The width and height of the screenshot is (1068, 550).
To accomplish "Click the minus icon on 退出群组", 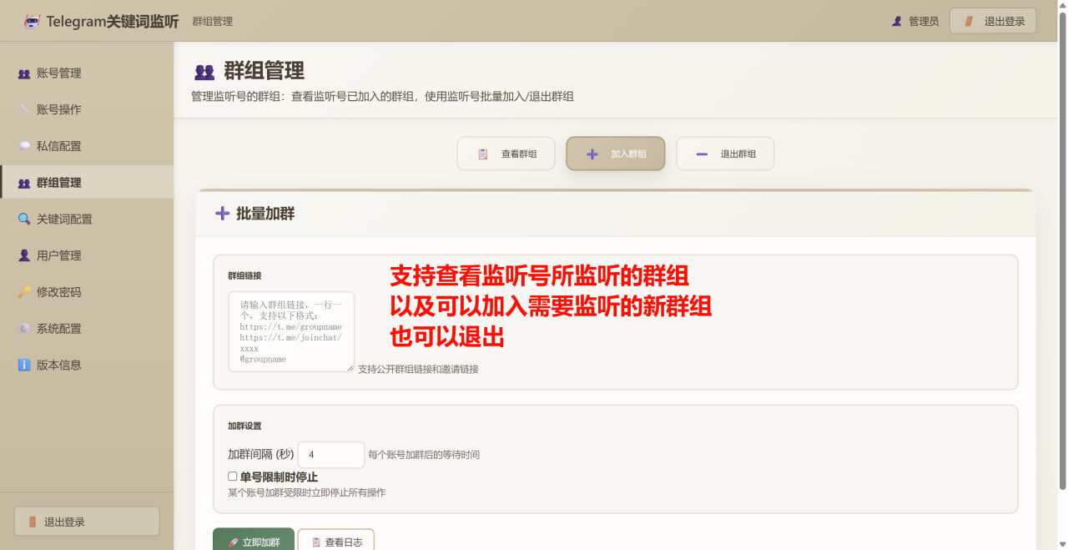I will pos(702,154).
